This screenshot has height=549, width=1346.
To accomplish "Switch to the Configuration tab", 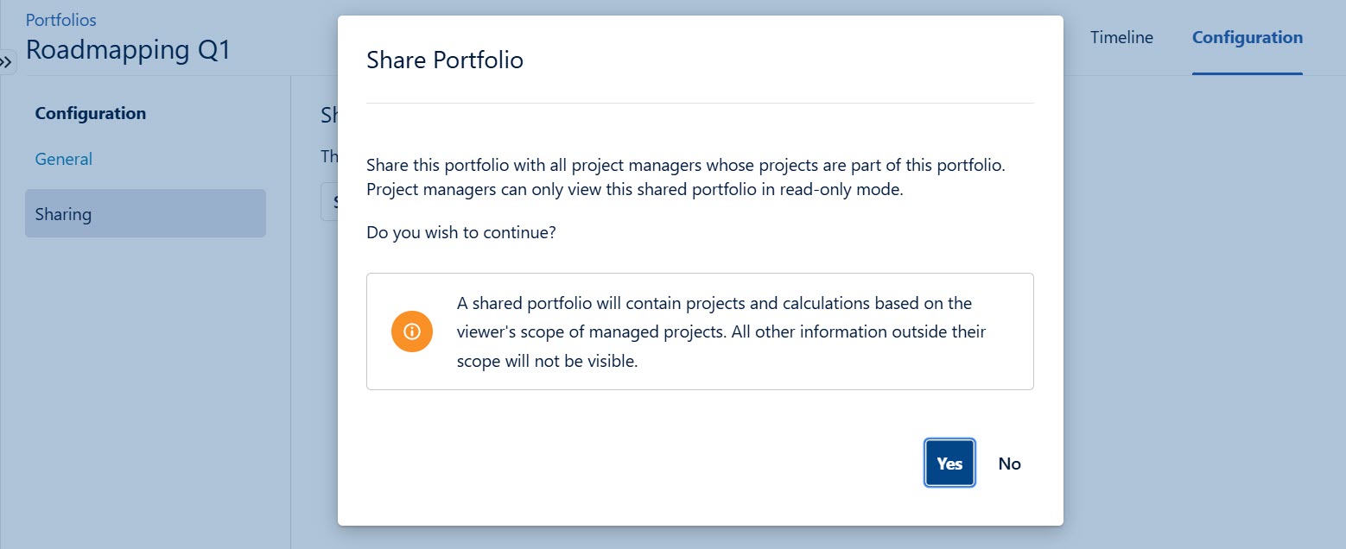I will [1247, 37].
